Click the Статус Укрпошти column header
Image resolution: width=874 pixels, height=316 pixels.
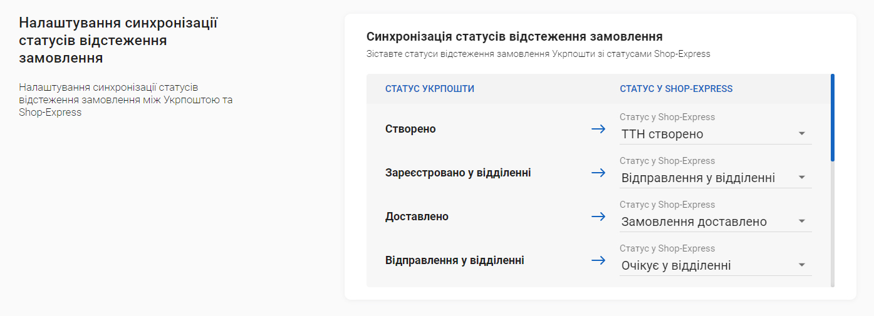click(430, 89)
